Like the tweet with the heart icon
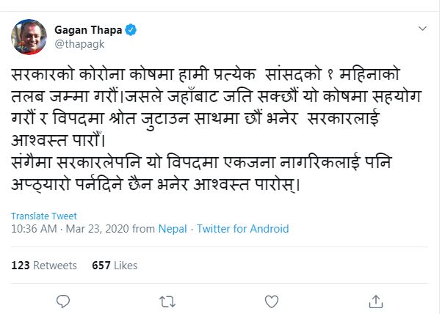445x314 pixels. [x=272, y=300]
